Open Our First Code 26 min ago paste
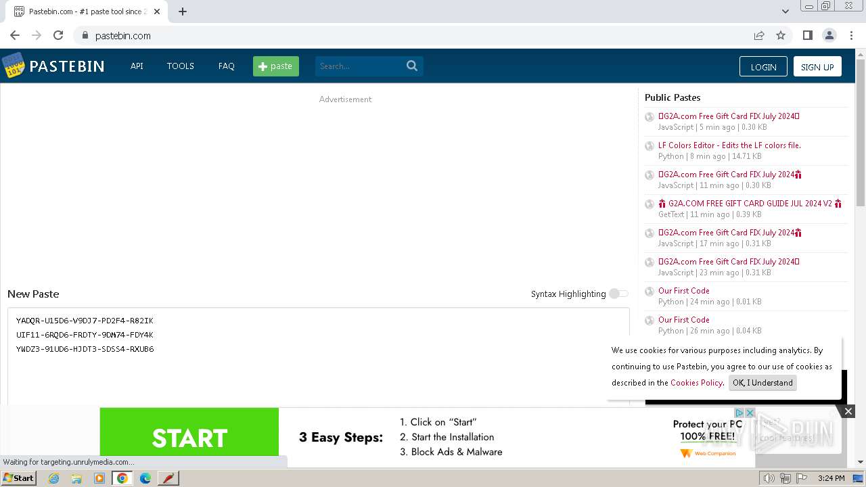 tap(684, 320)
